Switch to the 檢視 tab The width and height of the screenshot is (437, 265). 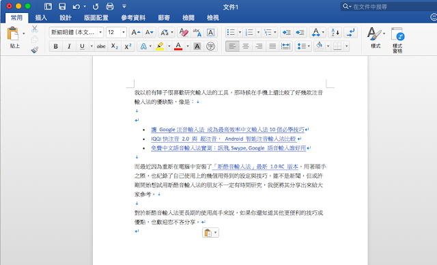pyautogui.click(x=213, y=18)
